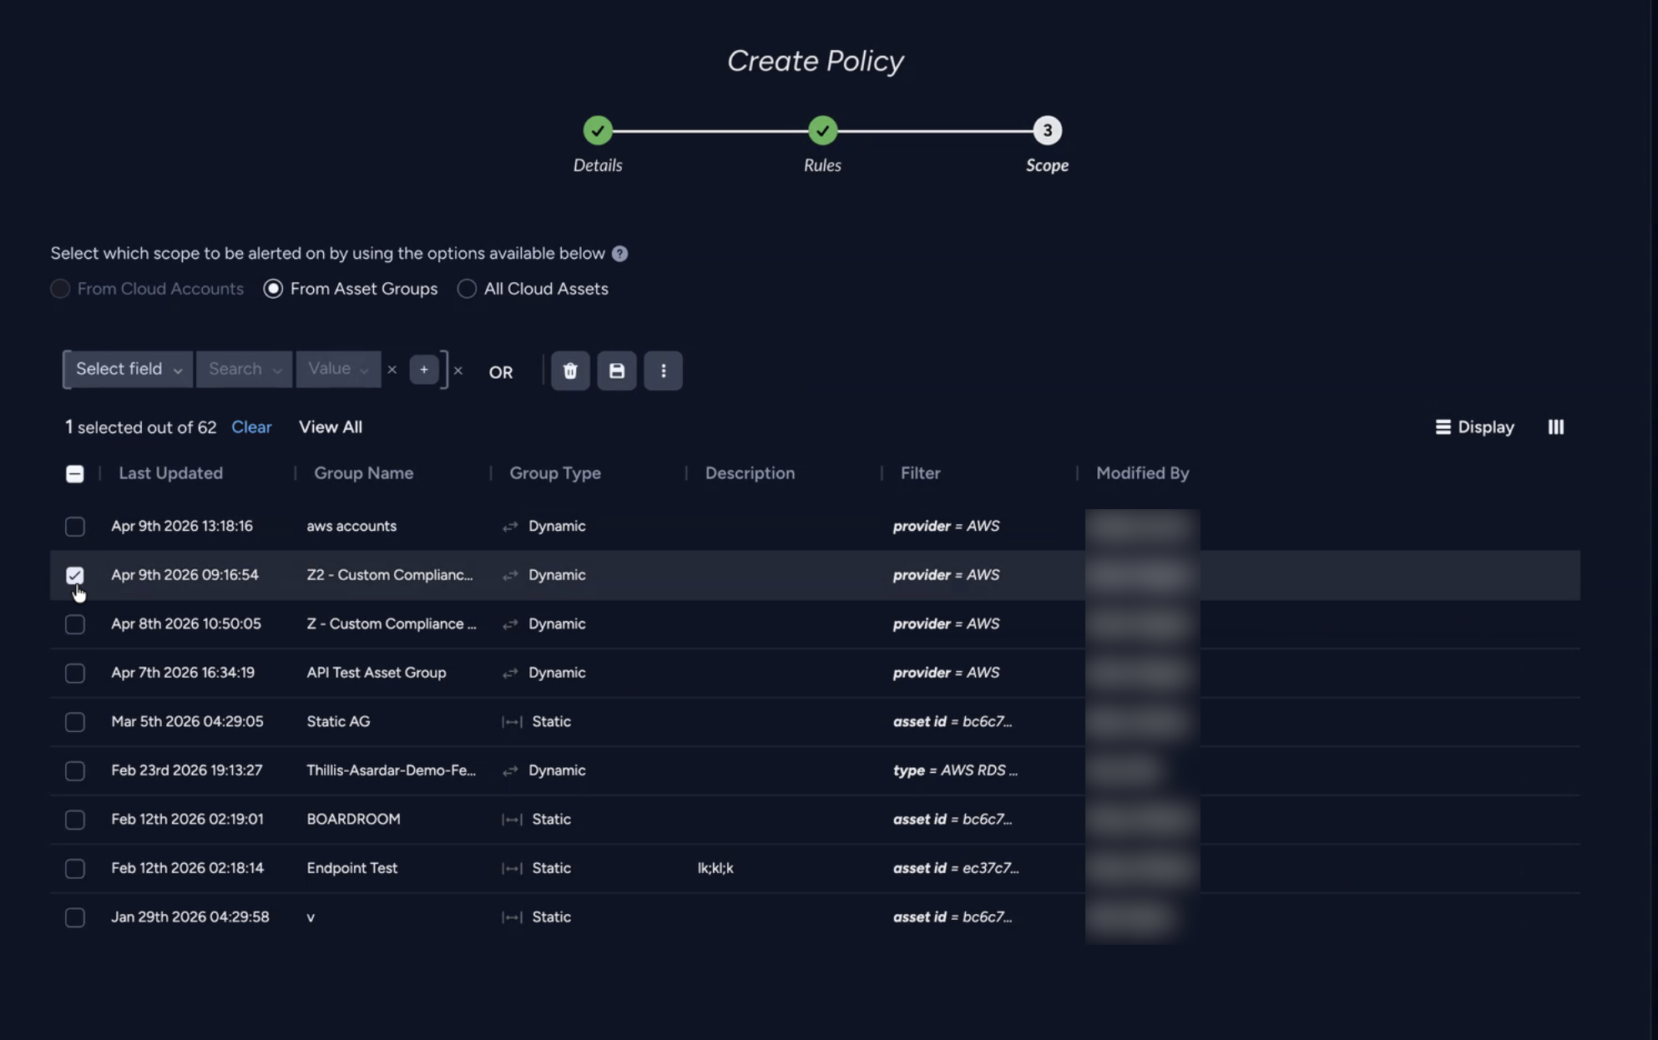Click 'Jan 29th 2026 04:29:58' timestamp
This screenshot has height=1040, width=1658.
point(190,917)
